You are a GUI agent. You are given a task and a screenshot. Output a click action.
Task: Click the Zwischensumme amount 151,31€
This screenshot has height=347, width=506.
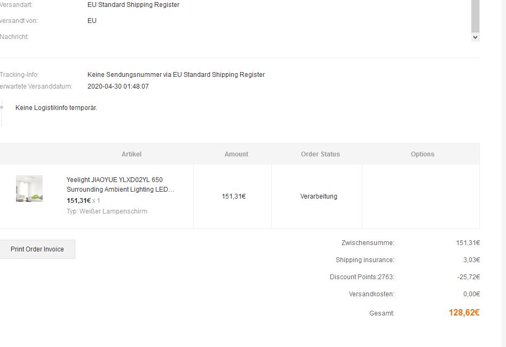468,243
